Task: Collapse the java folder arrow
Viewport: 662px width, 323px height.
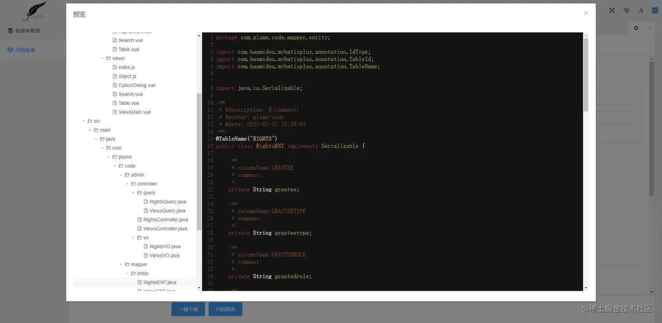Action: [96, 139]
